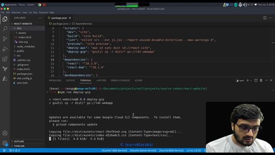Click the network wifi icon in tray
The width and height of the screenshot is (275, 155).
click(x=256, y=5)
